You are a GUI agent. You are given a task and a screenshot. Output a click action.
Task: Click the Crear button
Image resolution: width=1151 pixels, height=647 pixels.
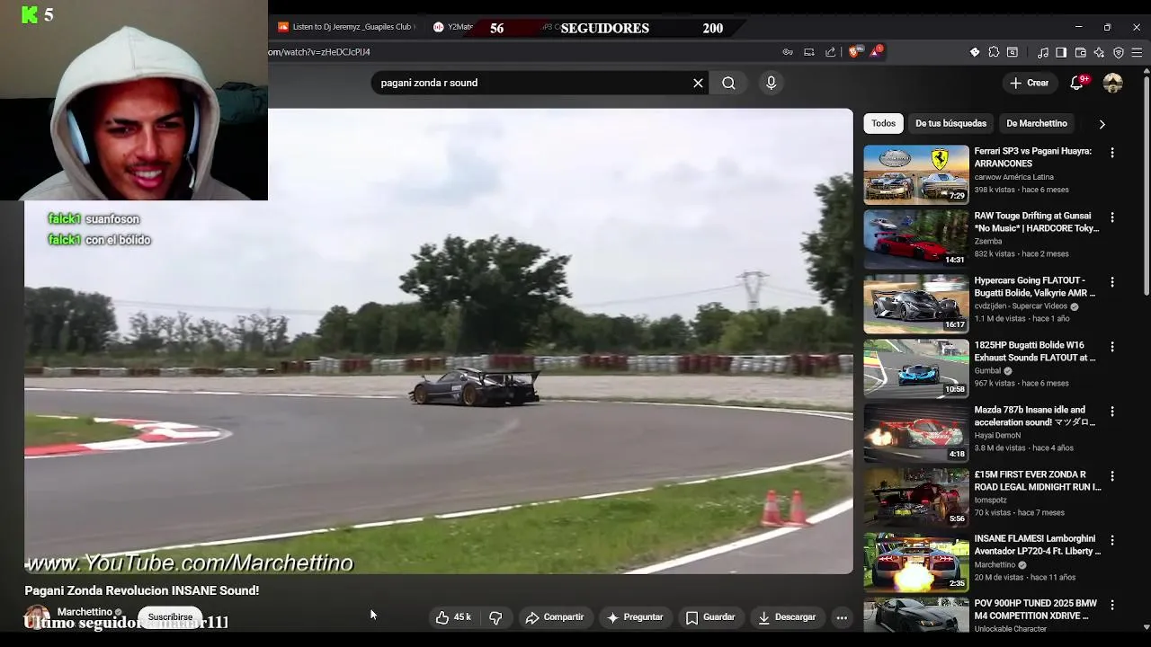coord(1029,83)
